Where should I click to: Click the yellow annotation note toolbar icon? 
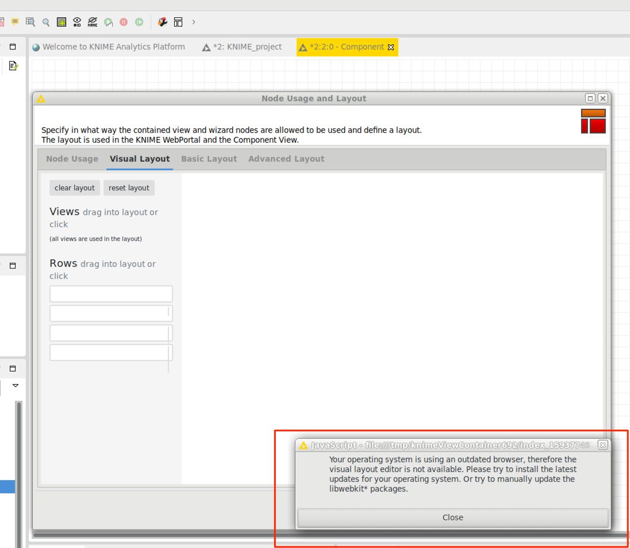pos(15,22)
